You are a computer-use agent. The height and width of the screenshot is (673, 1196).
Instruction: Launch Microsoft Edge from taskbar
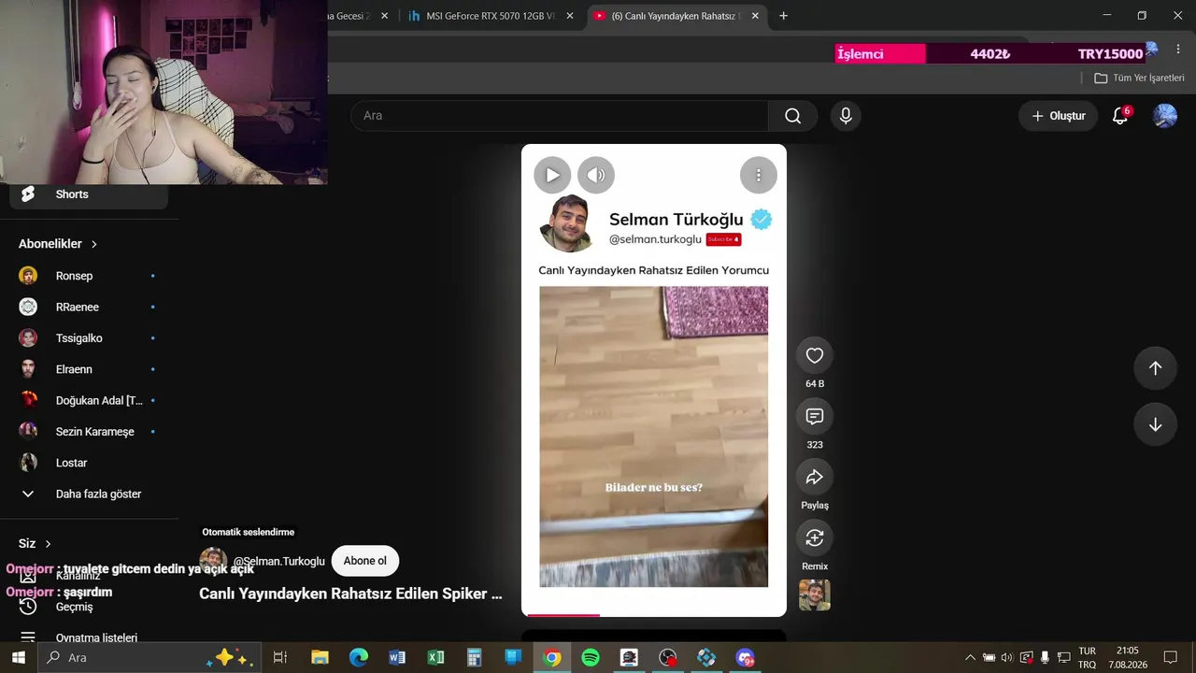[359, 658]
